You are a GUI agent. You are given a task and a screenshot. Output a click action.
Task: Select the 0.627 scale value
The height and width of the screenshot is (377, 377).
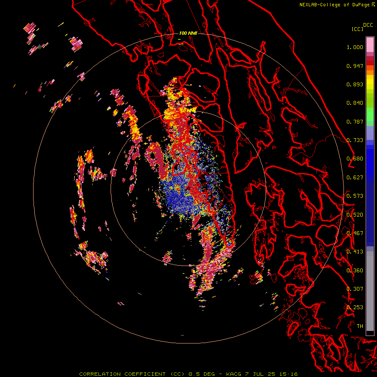(x=355, y=178)
